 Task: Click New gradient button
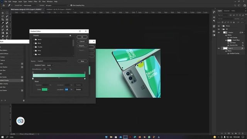82,61
